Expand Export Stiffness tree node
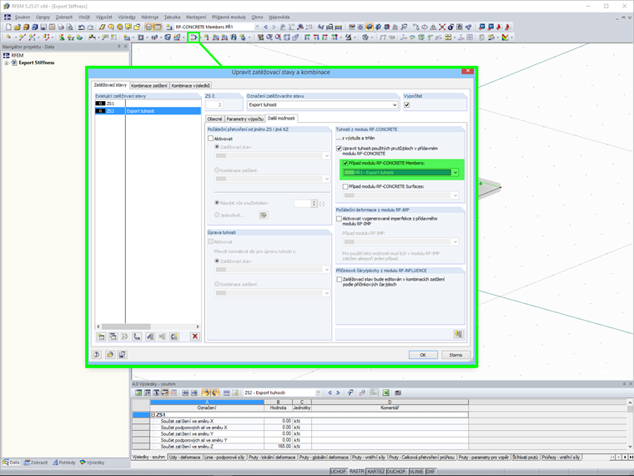 coord(6,63)
